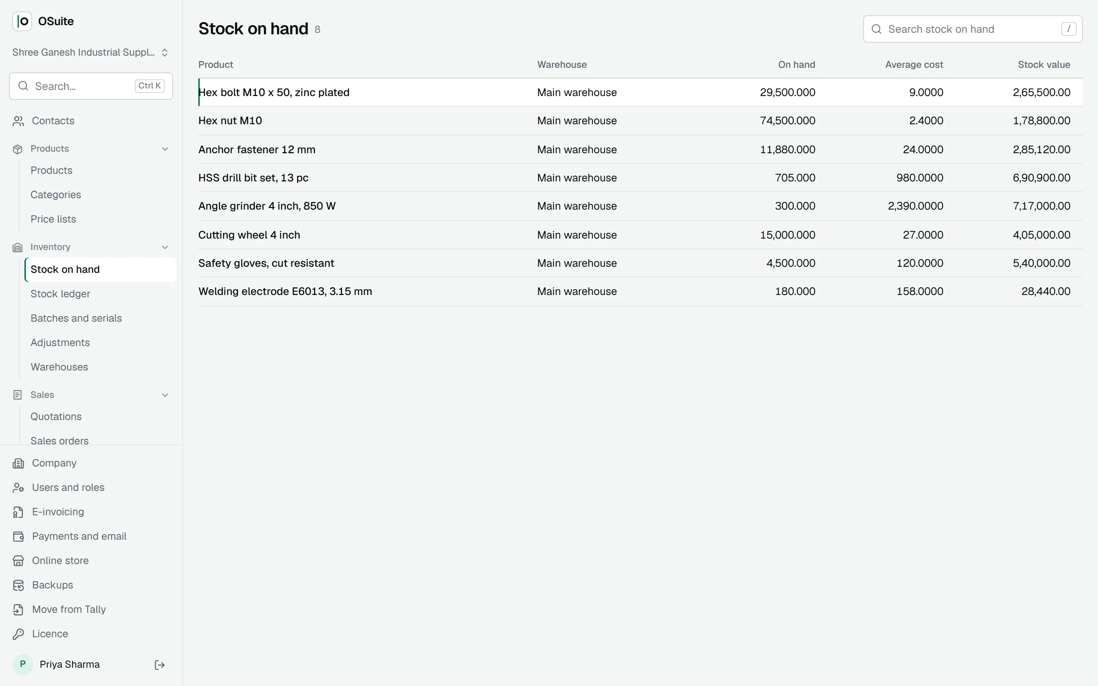Click the Online store shop icon
The image size is (1098, 686).
[x=18, y=561]
